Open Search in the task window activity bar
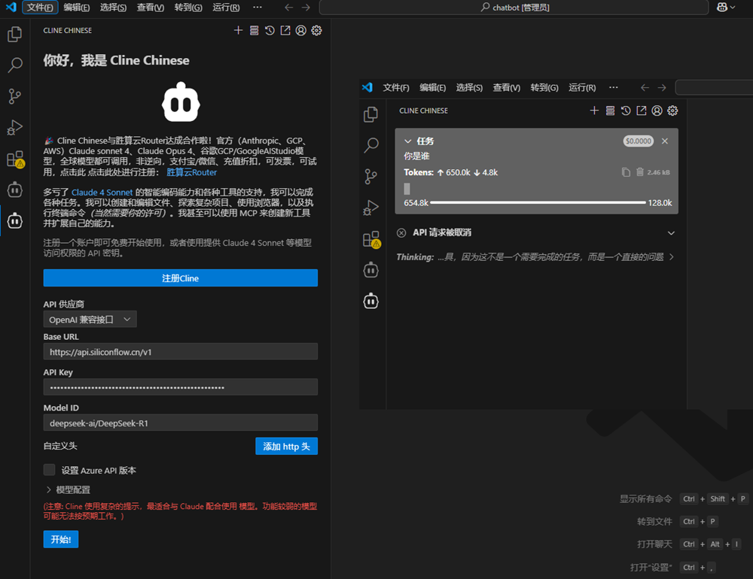 [x=370, y=145]
